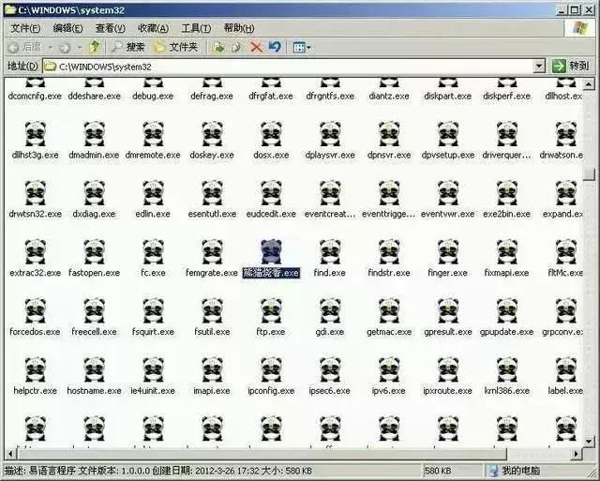This screenshot has height=481, width=600.
Task: Select the dxdiag.exe file icon
Action: (94, 192)
